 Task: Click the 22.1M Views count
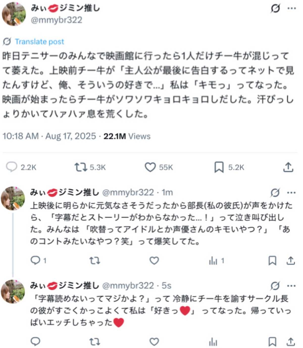pos(127,136)
